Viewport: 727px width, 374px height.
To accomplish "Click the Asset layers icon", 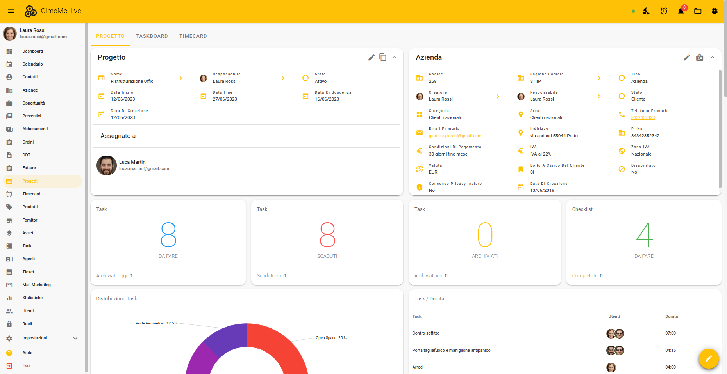I will point(9,233).
